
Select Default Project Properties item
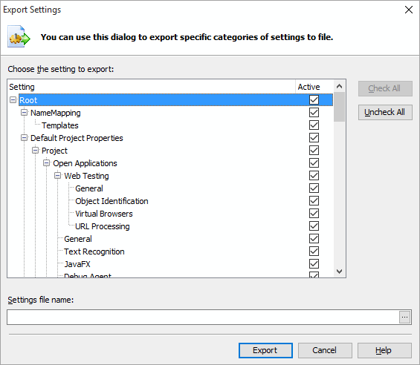tap(77, 138)
